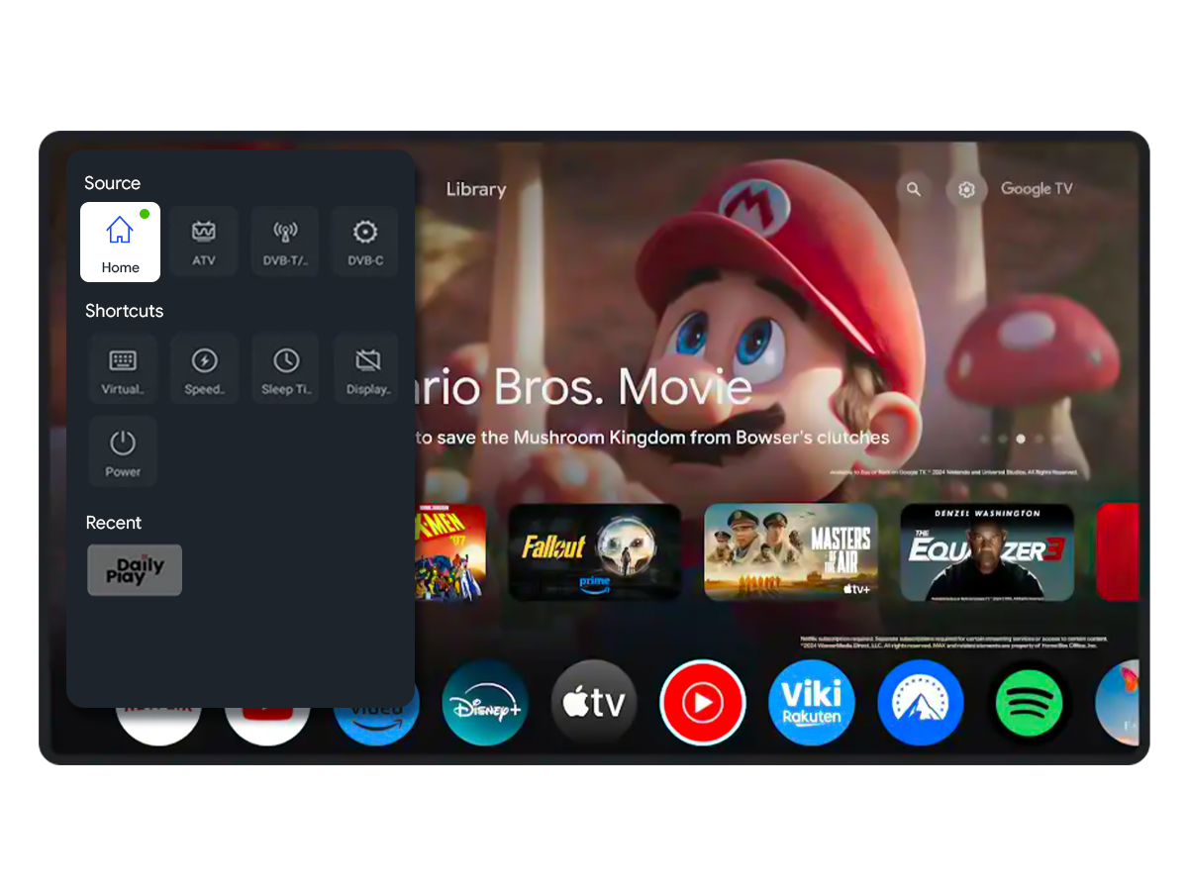Viewport: 1188px width, 891px height.
Task: Select the highlighted carousel page dot
Action: [x=1021, y=439]
